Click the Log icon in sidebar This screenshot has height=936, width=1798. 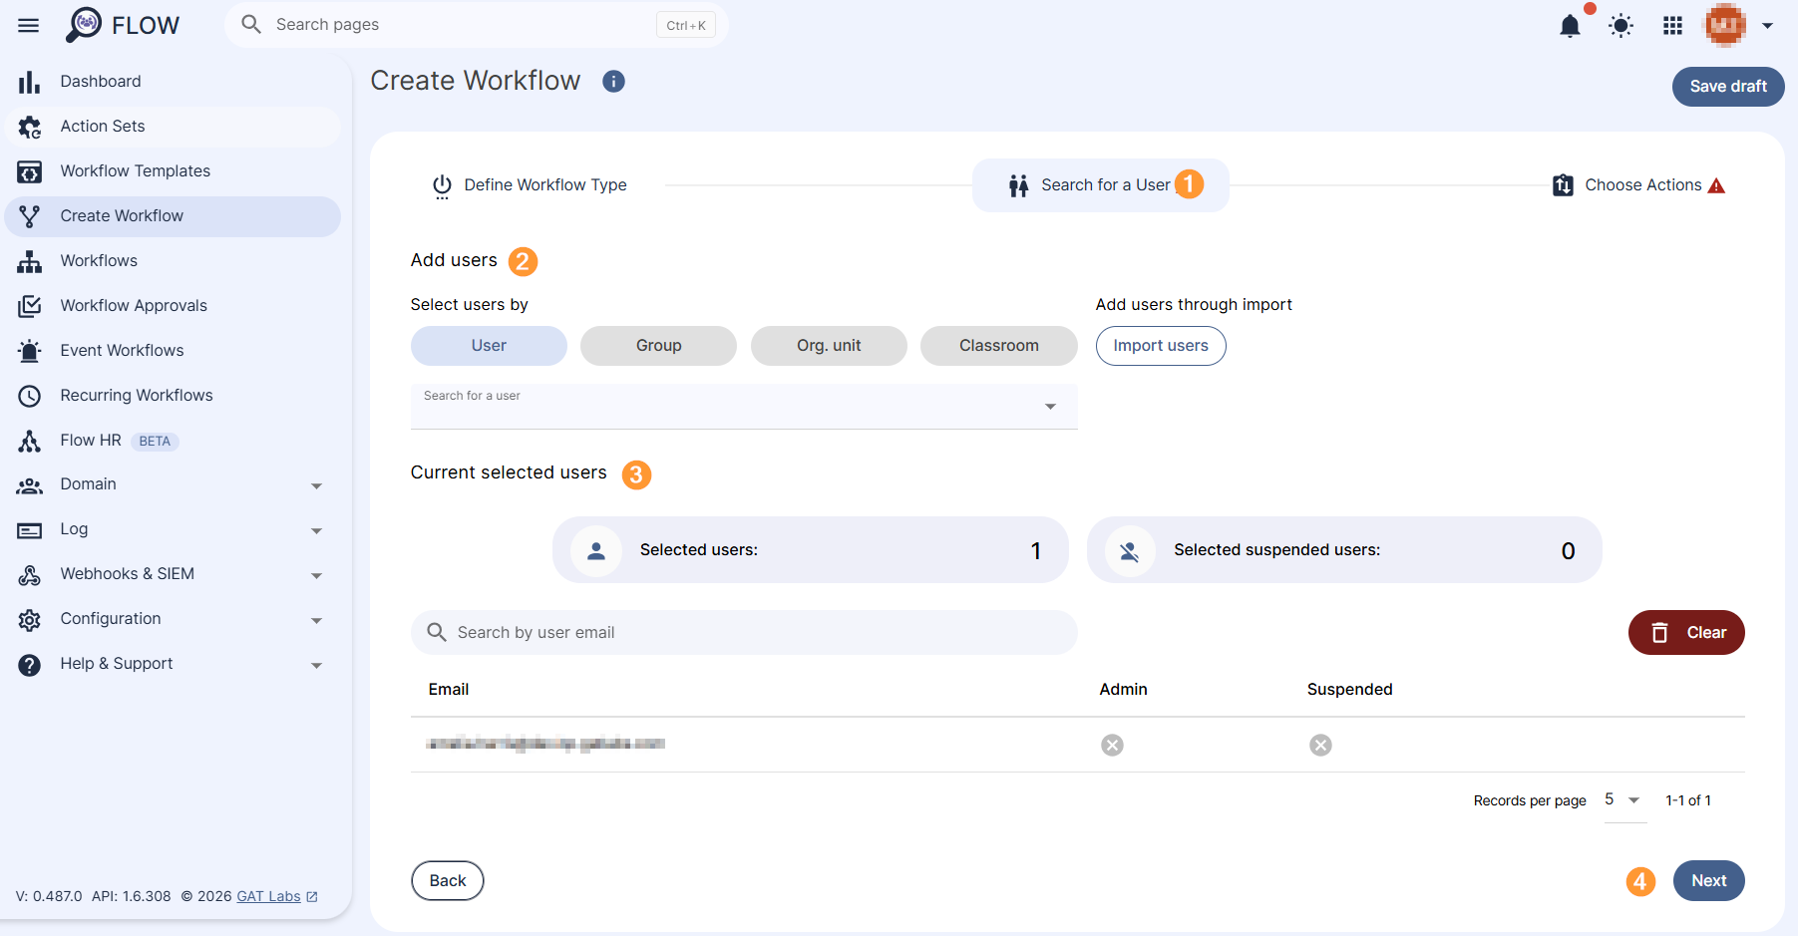[x=30, y=530]
